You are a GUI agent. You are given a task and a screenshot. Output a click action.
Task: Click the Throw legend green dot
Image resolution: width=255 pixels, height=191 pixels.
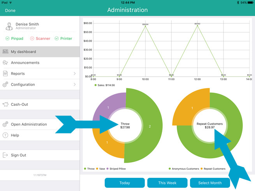pos(85,169)
